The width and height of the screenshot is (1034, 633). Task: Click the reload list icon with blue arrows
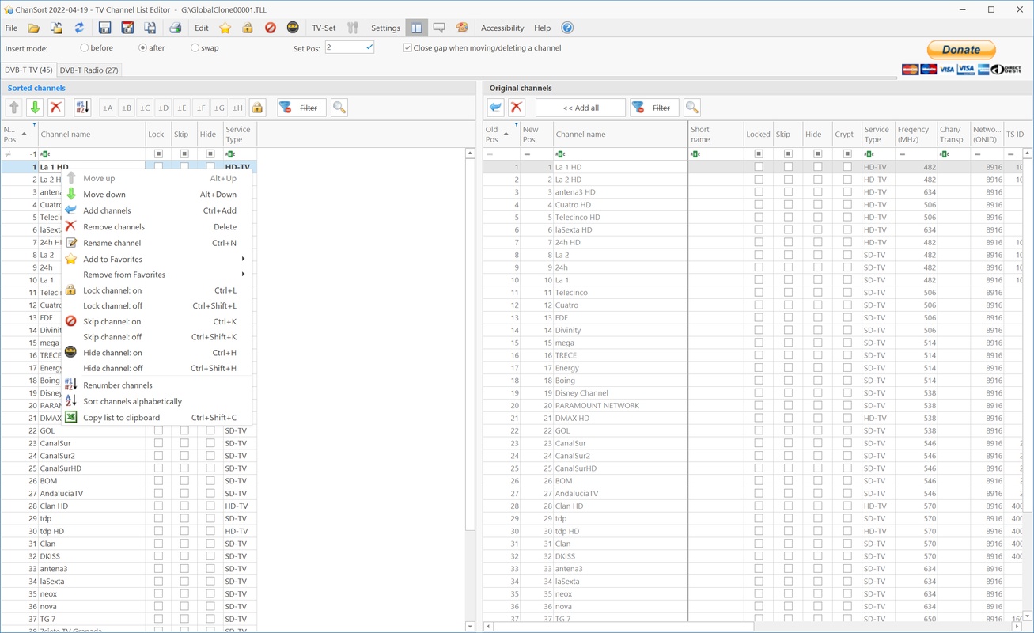click(80, 28)
